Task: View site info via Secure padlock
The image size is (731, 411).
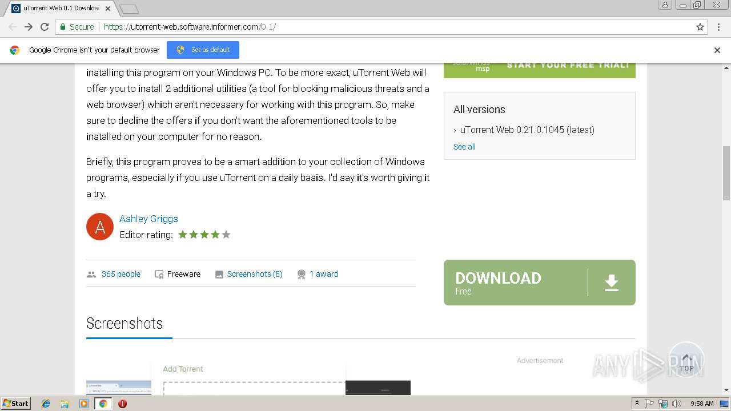Action: pos(77,27)
